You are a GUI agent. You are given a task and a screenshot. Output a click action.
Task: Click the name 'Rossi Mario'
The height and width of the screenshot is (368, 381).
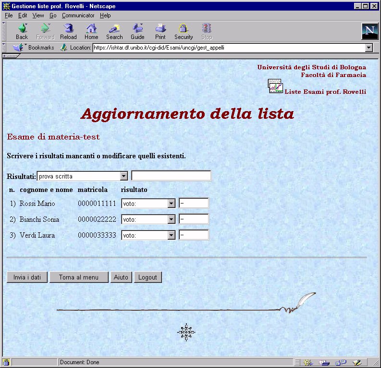pyautogui.click(x=37, y=203)
